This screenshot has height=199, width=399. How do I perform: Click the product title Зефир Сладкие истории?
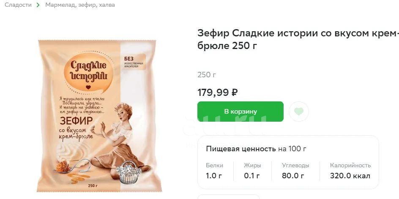point(298,39)
